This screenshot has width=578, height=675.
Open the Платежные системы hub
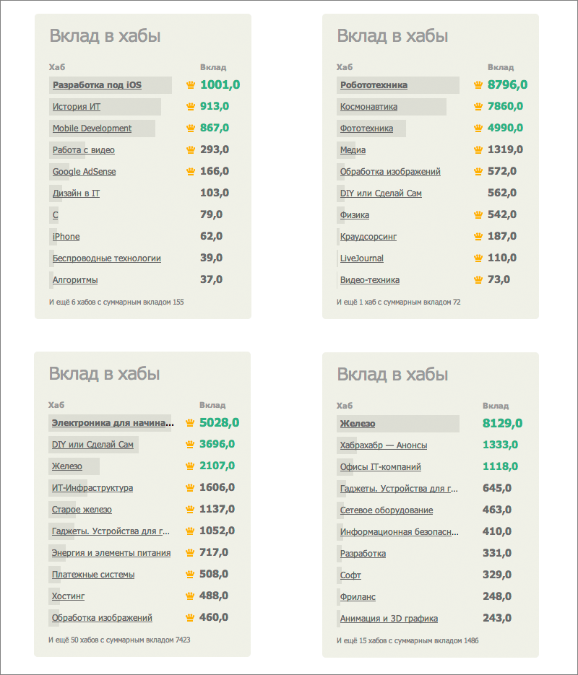93,575
